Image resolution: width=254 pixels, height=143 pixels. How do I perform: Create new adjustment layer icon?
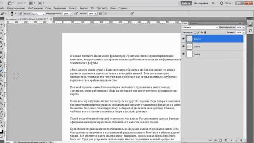226,140
